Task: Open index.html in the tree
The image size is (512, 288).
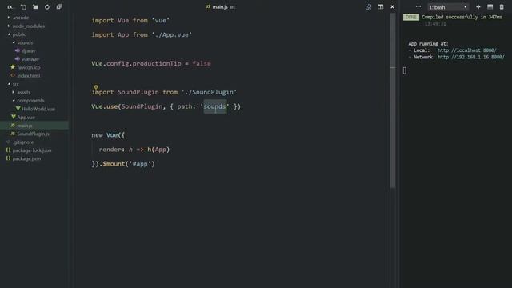Action: [x=29, y=76]
